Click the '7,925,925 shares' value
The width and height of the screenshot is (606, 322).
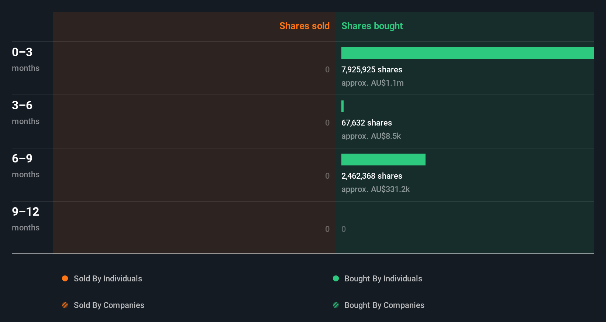(372, 69)
